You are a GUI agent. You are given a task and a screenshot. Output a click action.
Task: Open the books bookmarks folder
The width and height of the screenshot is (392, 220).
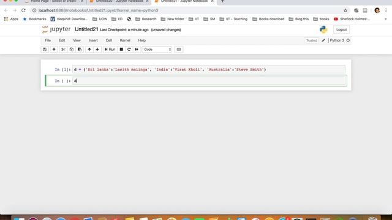(x=321, y=19)
